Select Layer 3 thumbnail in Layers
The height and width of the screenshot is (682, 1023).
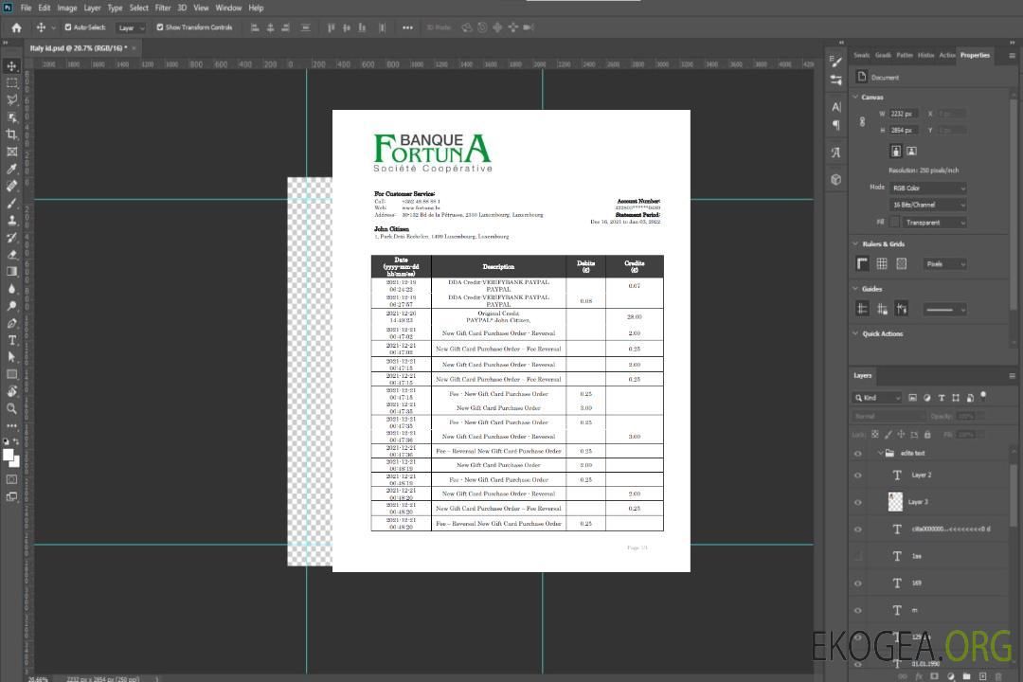(x=895, y=502)
